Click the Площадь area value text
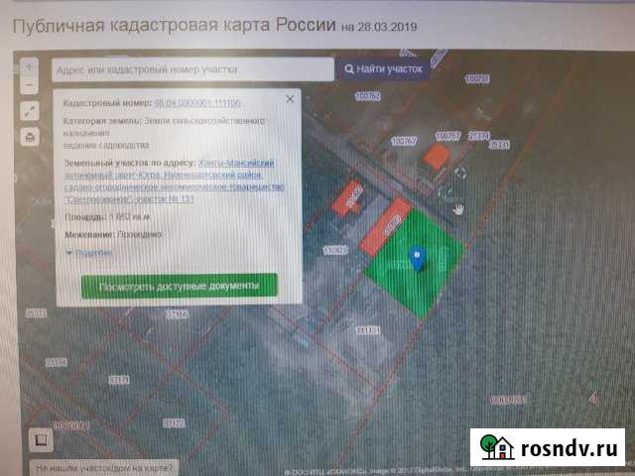 pos(130,217)
